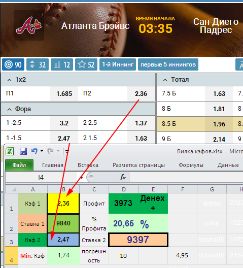Select the 1-й Иннинг filter button
The width and height of the screenshot is (243, 268).
118,64
